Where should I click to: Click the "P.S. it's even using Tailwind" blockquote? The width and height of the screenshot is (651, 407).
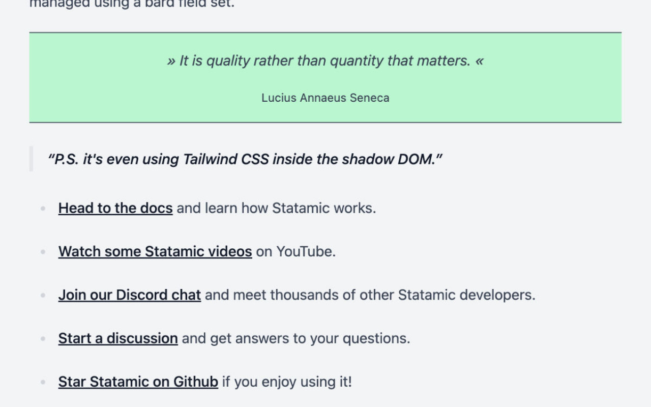click(245, 159)
